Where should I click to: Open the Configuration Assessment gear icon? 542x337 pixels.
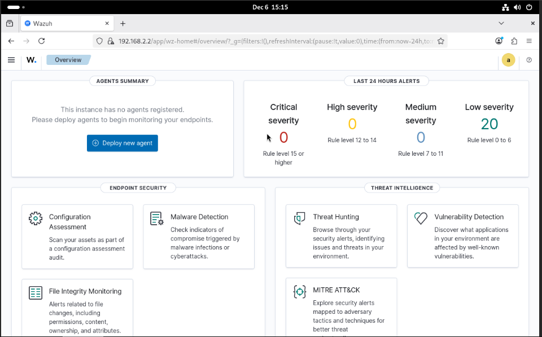pyautogui.click(x=36, y=218)
